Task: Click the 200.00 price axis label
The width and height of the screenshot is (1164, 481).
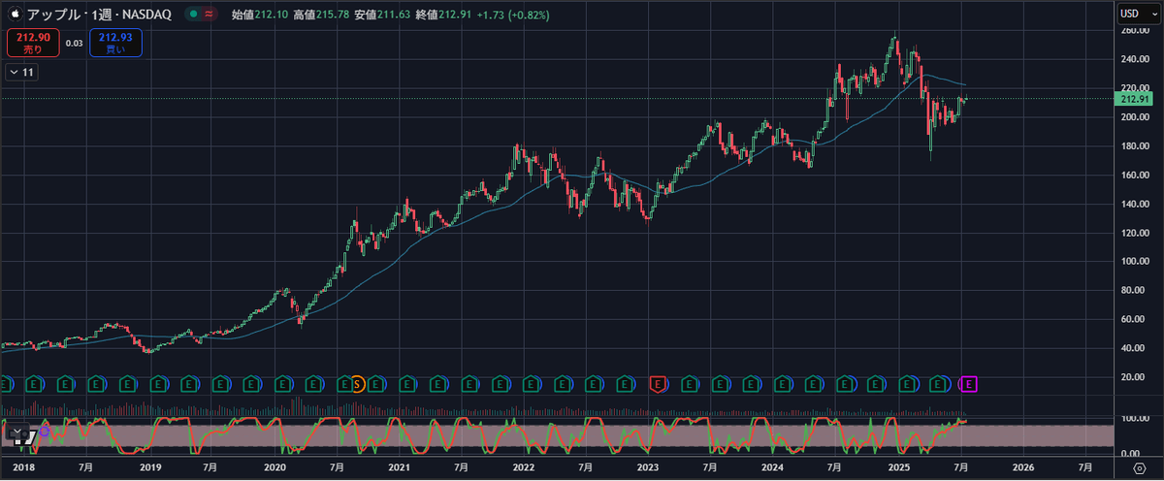Action: [x=1133, y=117]
